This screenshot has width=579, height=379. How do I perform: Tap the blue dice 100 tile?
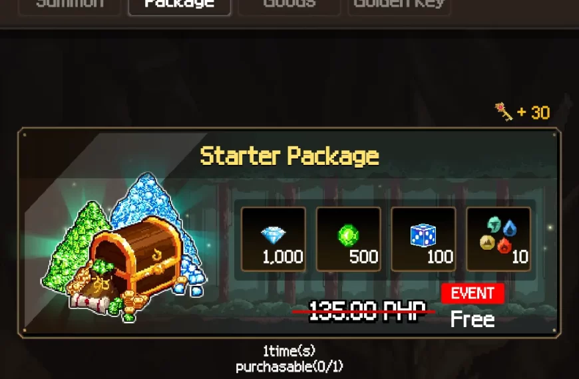click(x=423, y=239)
